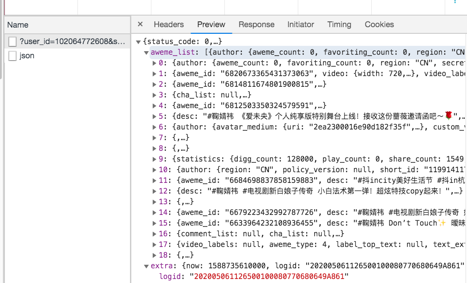Open the Timing tab

tap(339, 24)
